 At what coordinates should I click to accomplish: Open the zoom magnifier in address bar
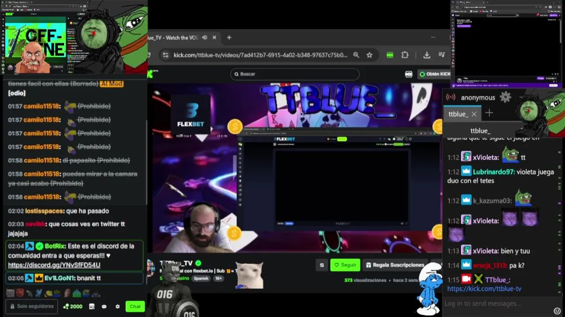tap(356, 55)
